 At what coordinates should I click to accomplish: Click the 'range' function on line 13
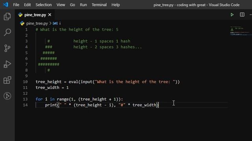63,99
